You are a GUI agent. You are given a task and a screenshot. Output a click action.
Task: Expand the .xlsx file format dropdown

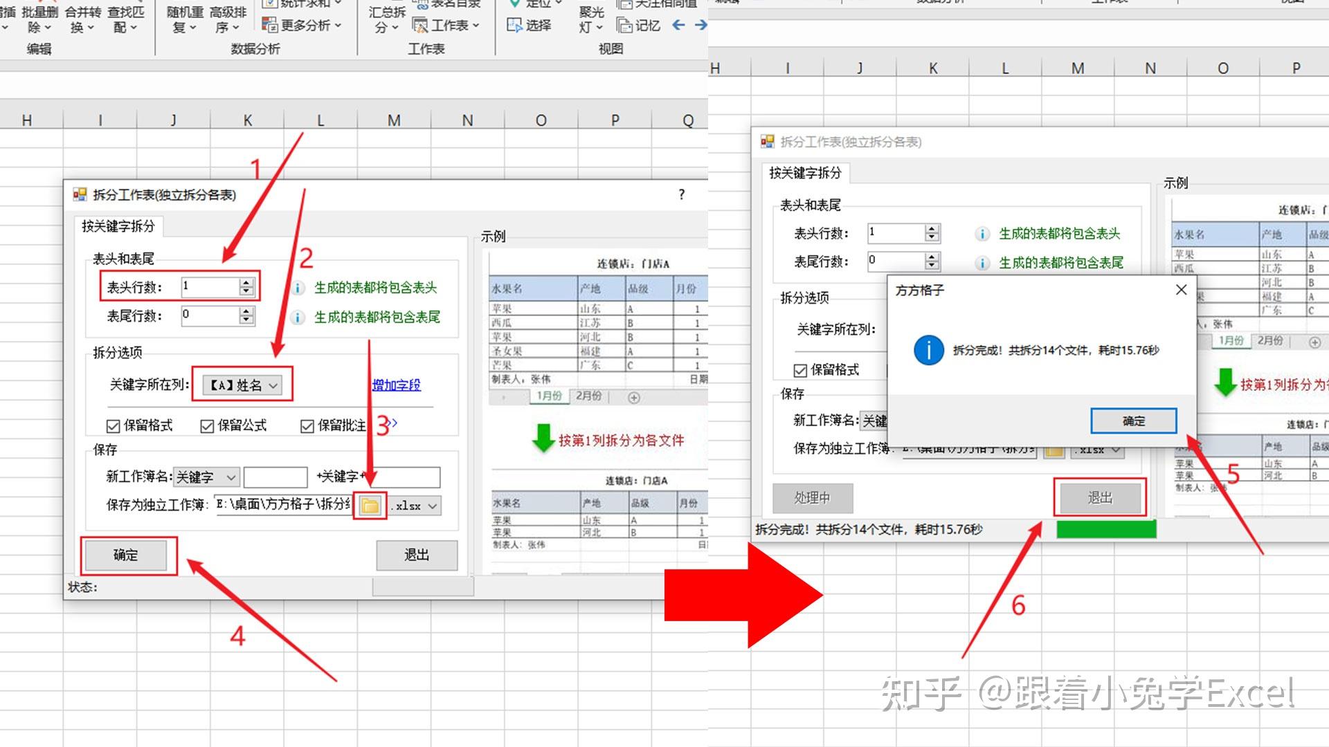pyautogui.click(x=413, y=506)
